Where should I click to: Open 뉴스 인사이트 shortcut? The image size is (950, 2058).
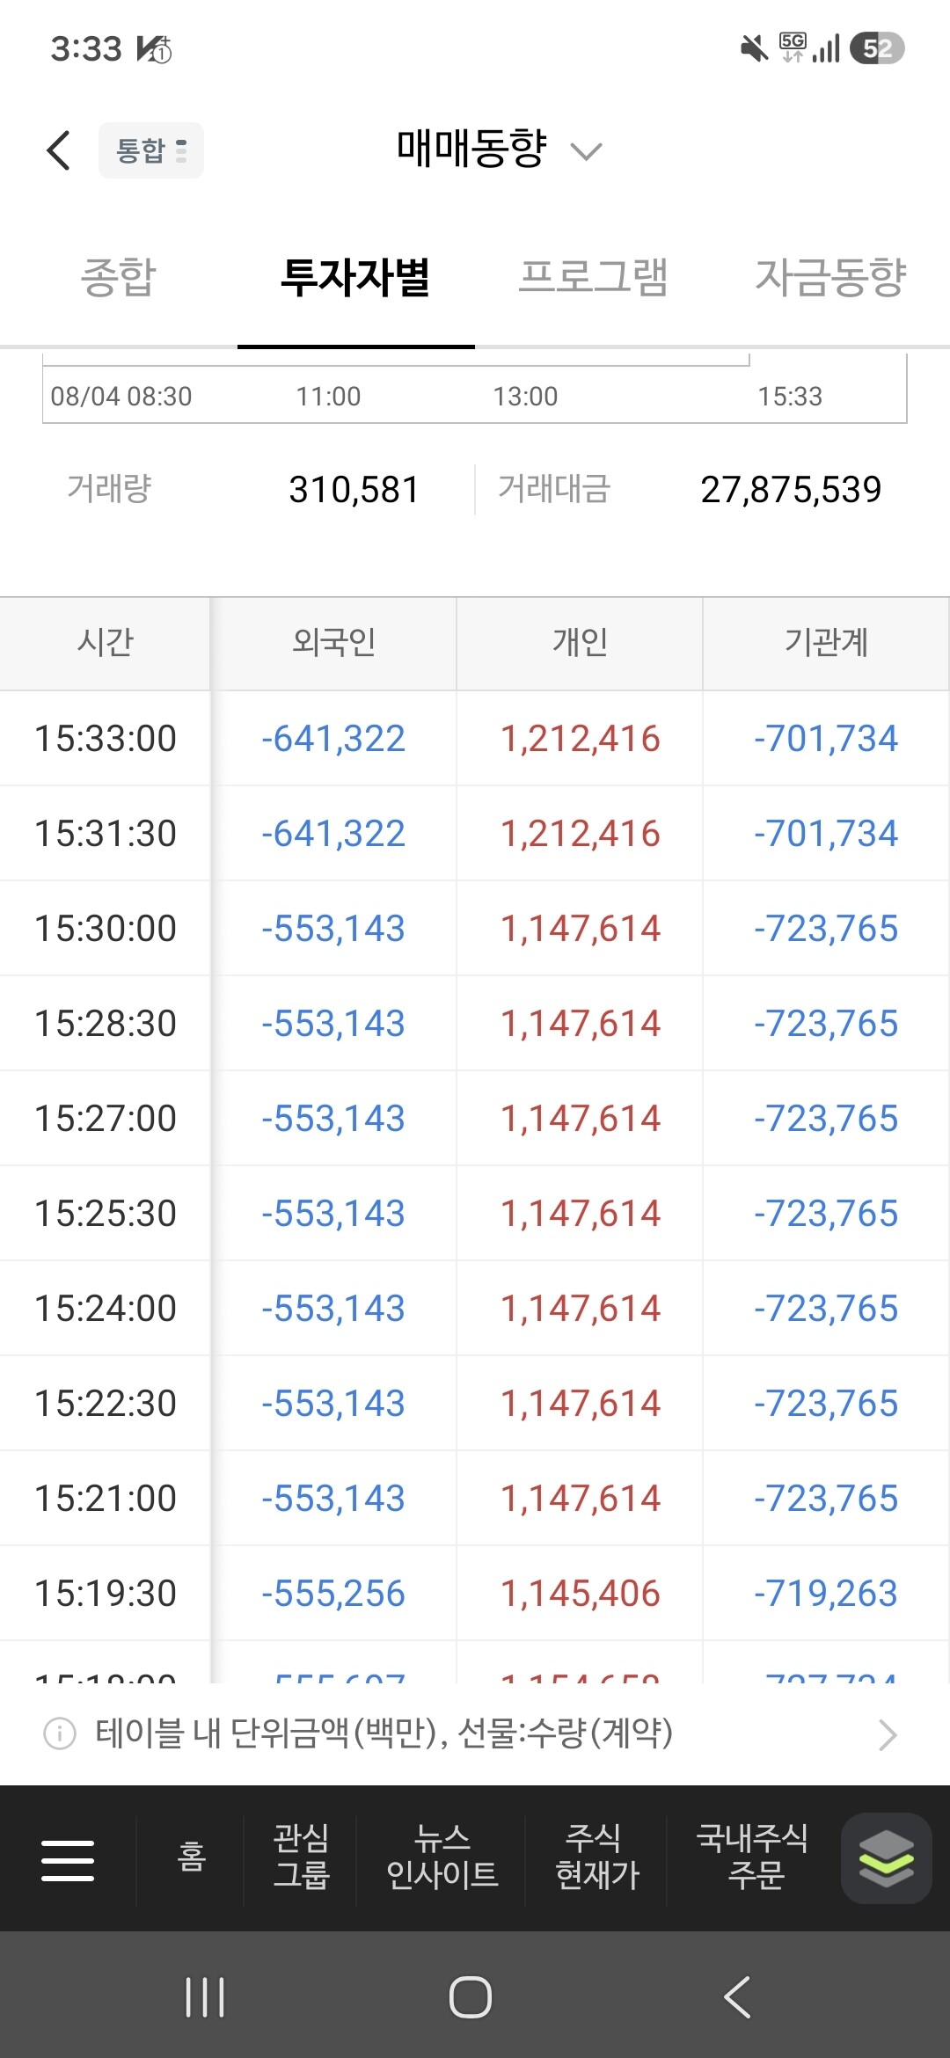pyautogui.click(x=442, y=1857)
